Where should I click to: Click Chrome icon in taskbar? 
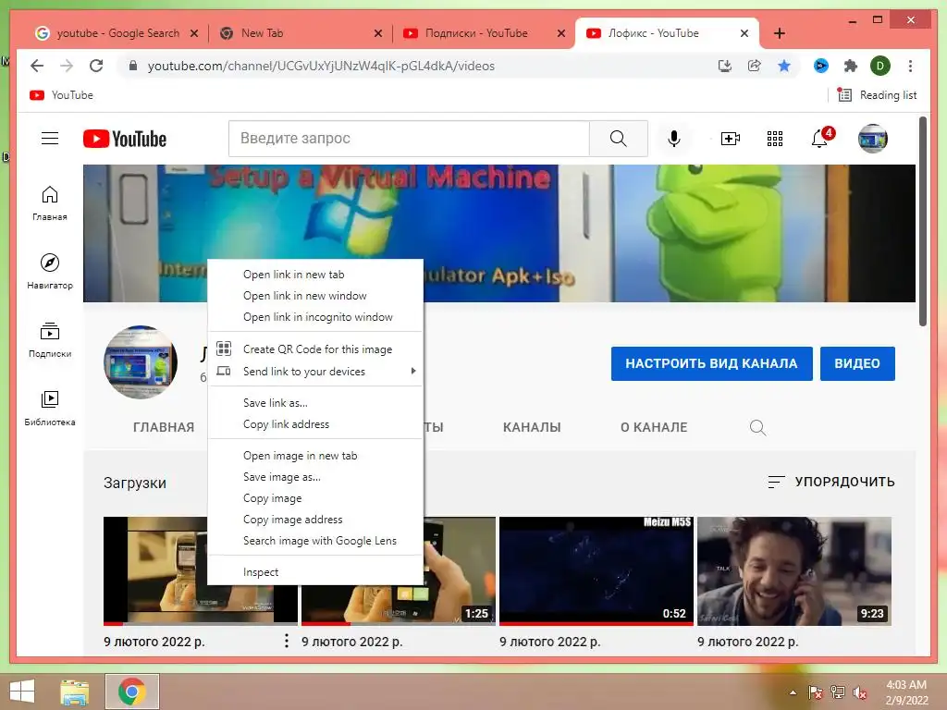[131, 692]
